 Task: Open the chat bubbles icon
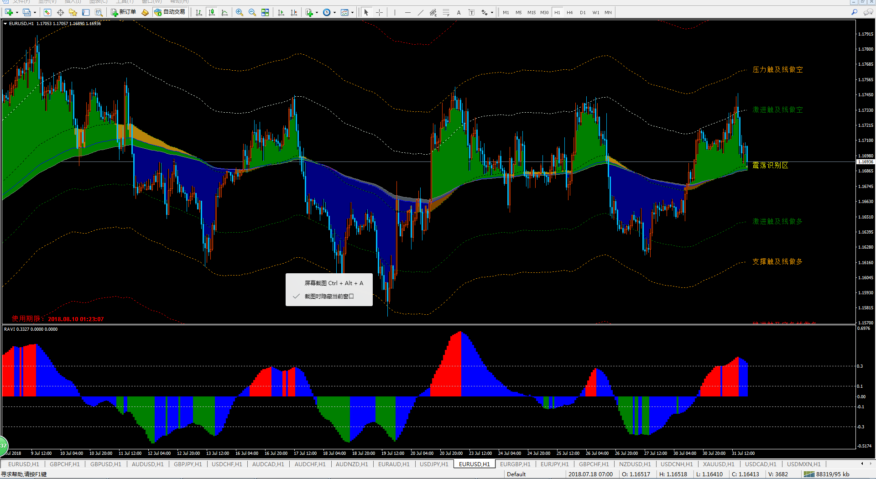click(868, 12)
